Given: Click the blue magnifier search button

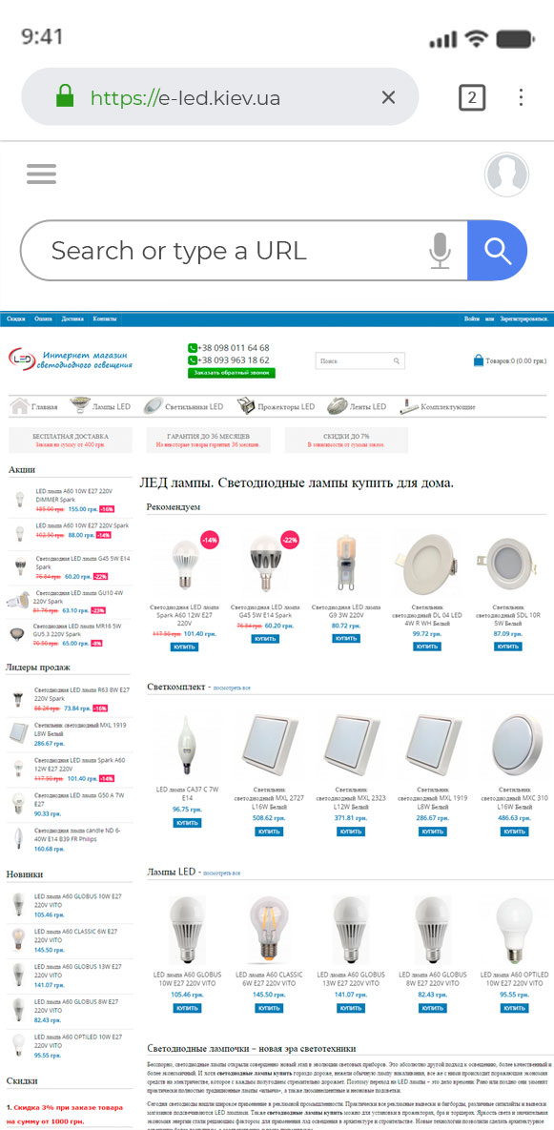Looking at the screenshot, I should pyautogui.click(x=497, y=250).
